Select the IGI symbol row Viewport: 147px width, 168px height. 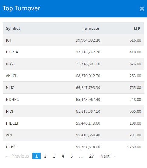point(74,40)
